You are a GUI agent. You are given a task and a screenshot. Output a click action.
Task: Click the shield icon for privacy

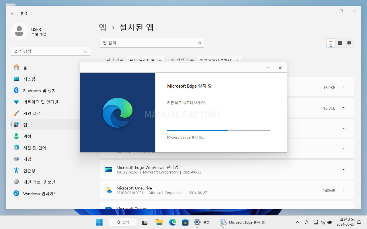pyautogui.click(x=16, y=182)
